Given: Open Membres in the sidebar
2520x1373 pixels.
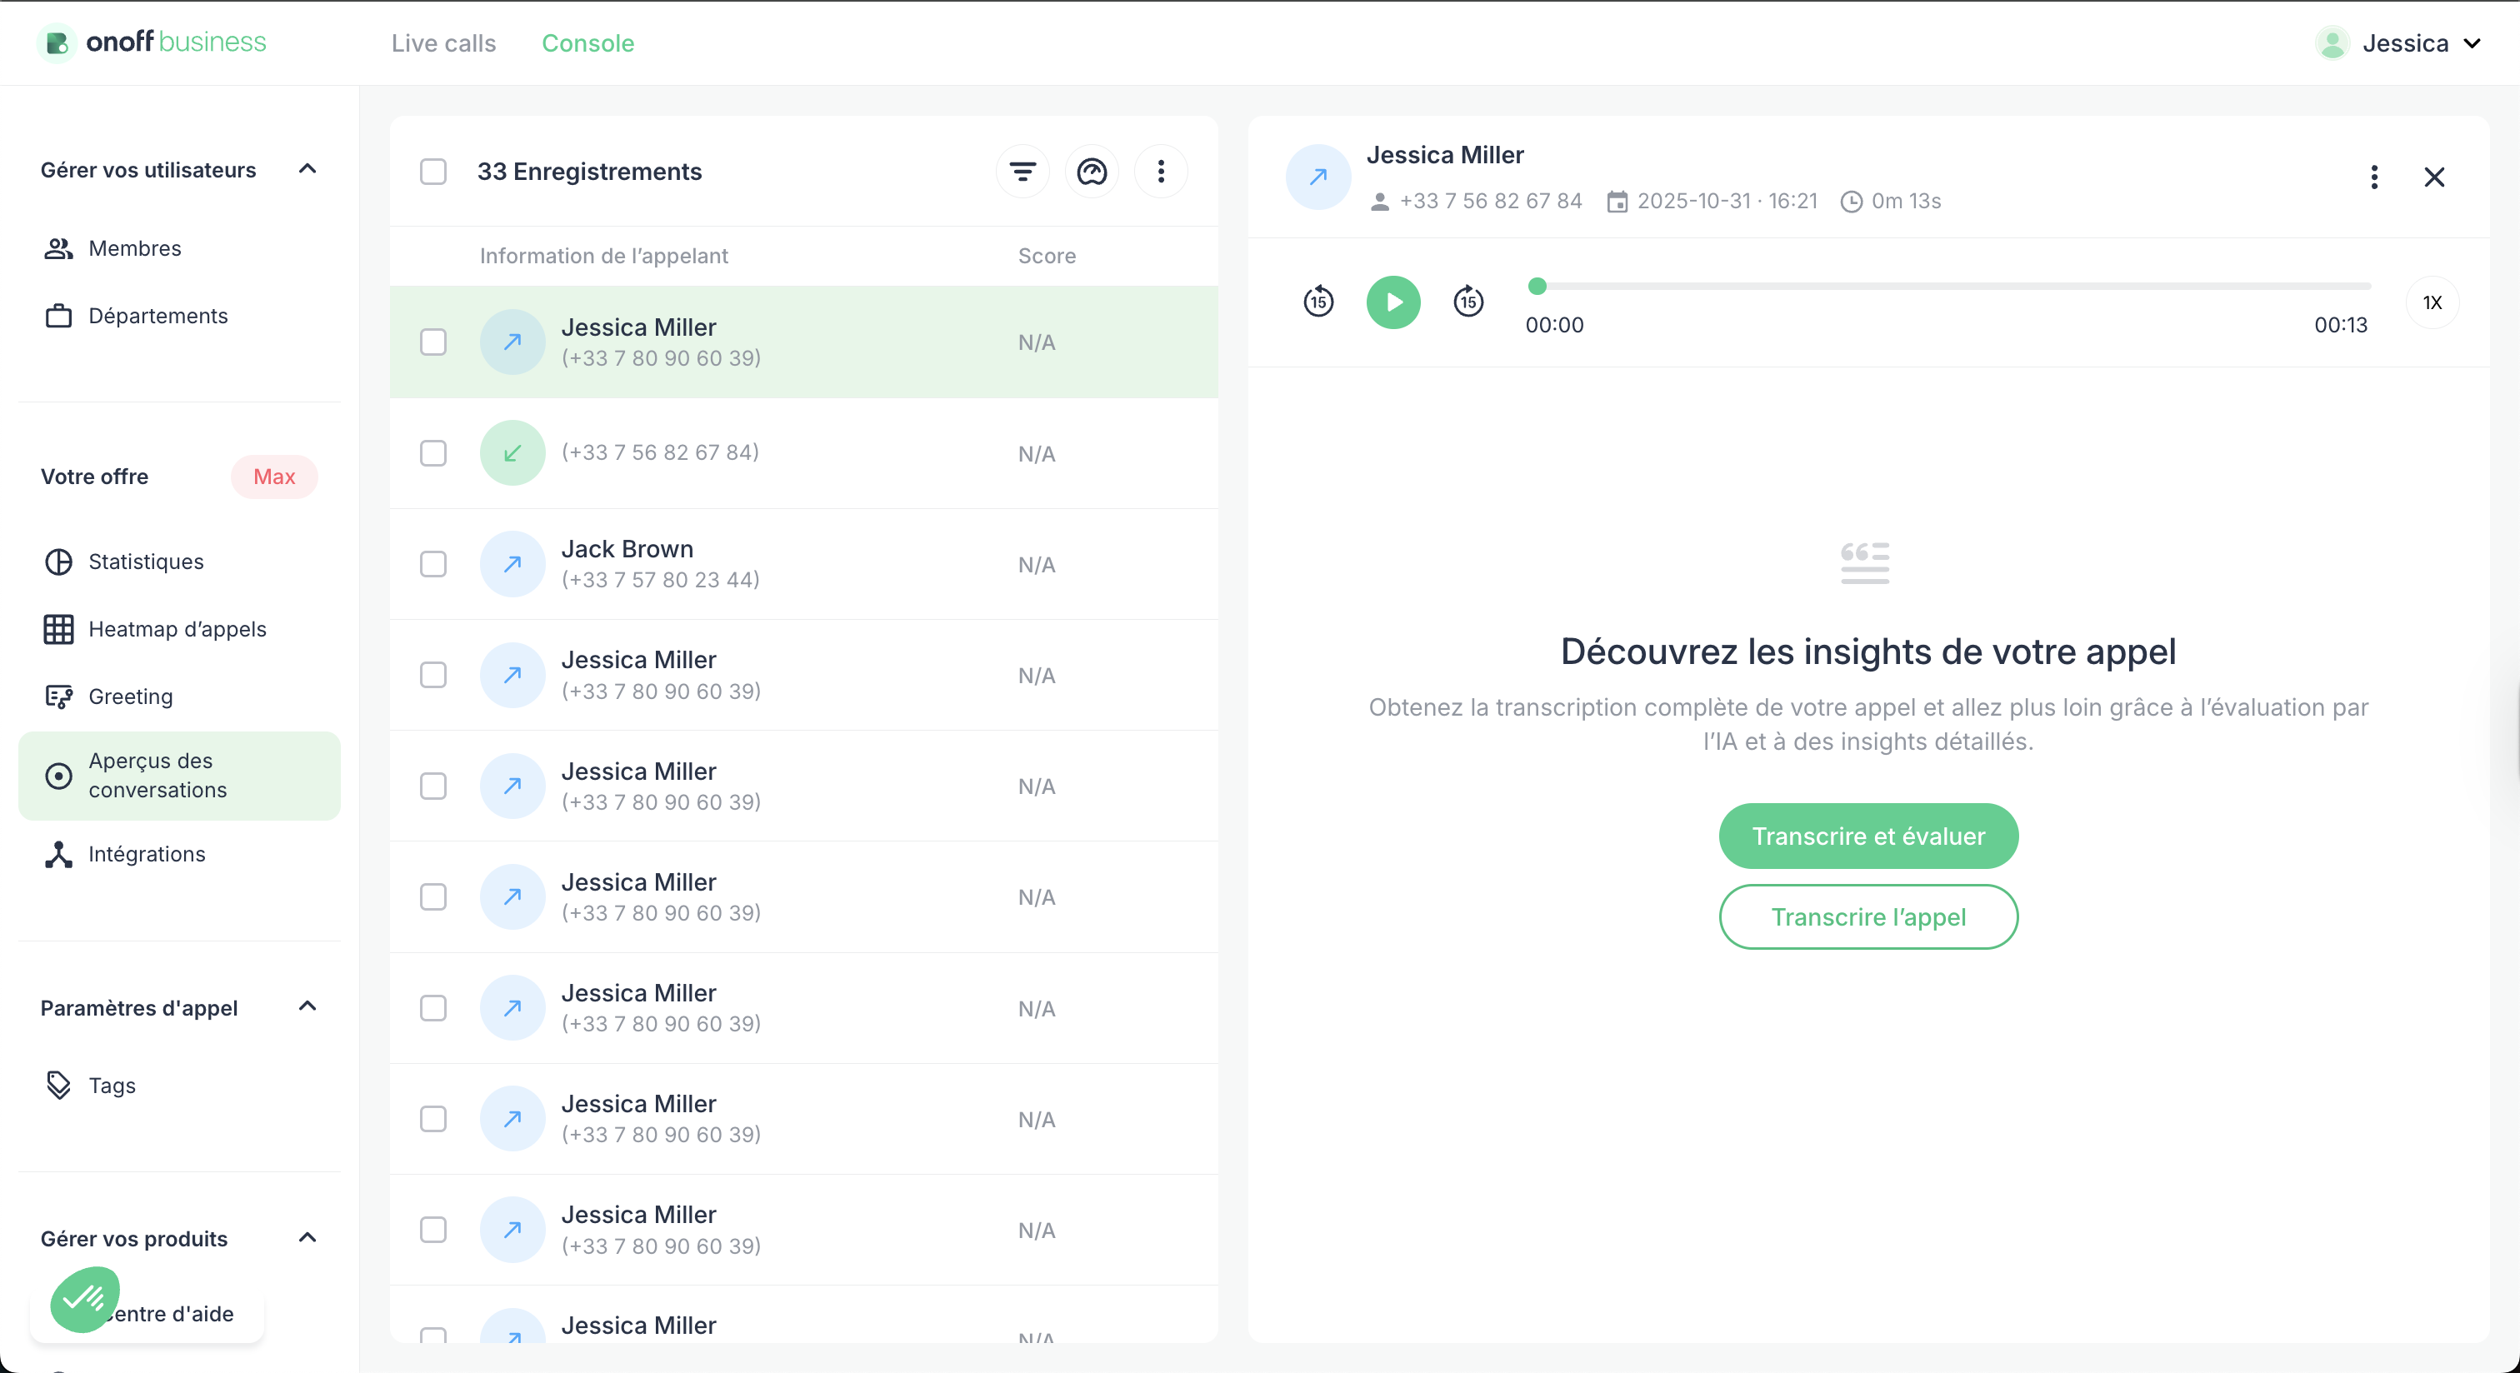Looking at the screenshot, I should [x=180, y=248].
